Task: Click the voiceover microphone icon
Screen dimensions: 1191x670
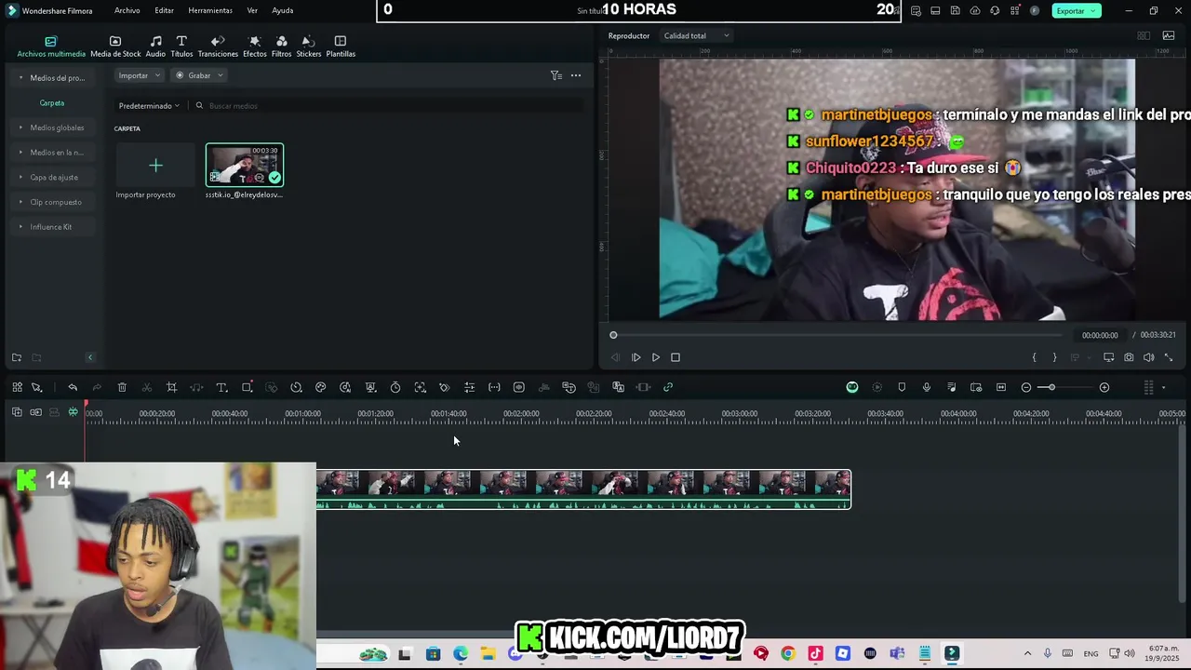Action: (x=927, y=387)
